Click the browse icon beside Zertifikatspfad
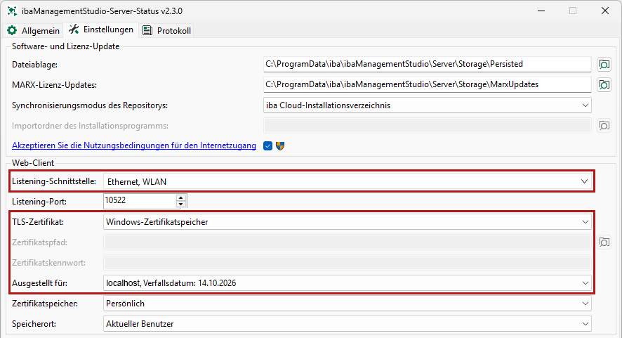 tap(604, 242)
